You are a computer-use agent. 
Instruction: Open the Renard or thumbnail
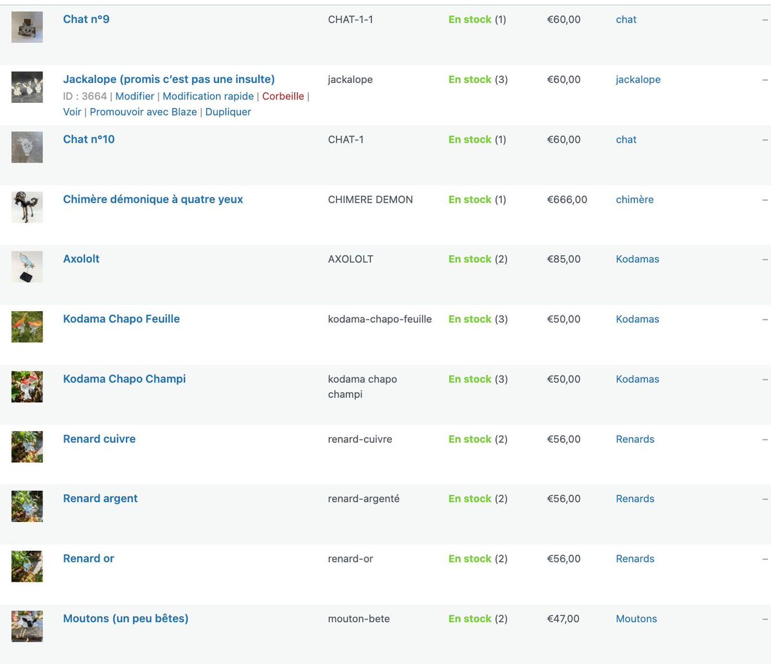27,566
